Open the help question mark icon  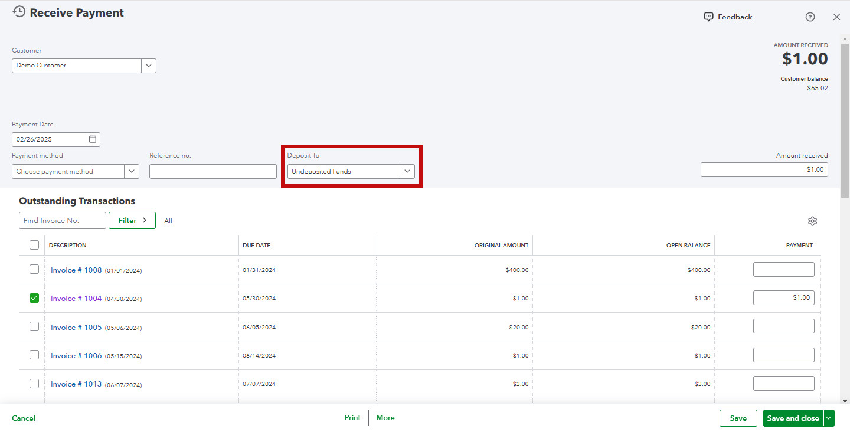pyautogui.click(x=810, y=17)
